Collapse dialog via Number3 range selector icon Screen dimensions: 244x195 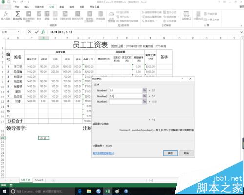[x=144, y=102]
